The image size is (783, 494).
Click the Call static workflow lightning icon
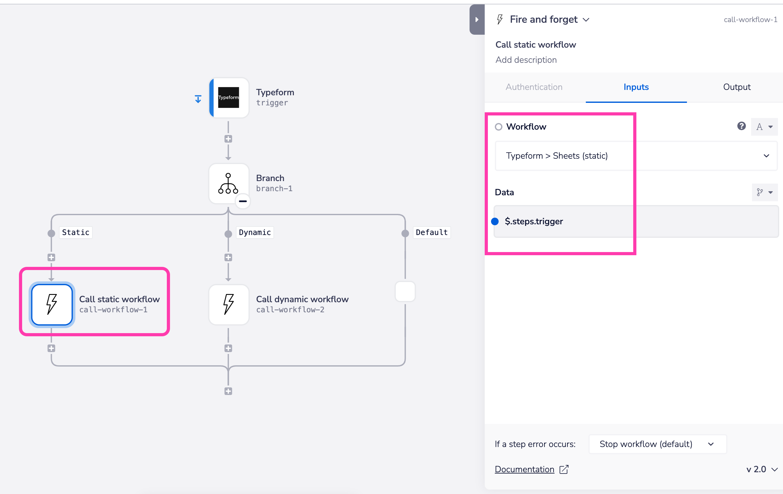tap(51, 303)
